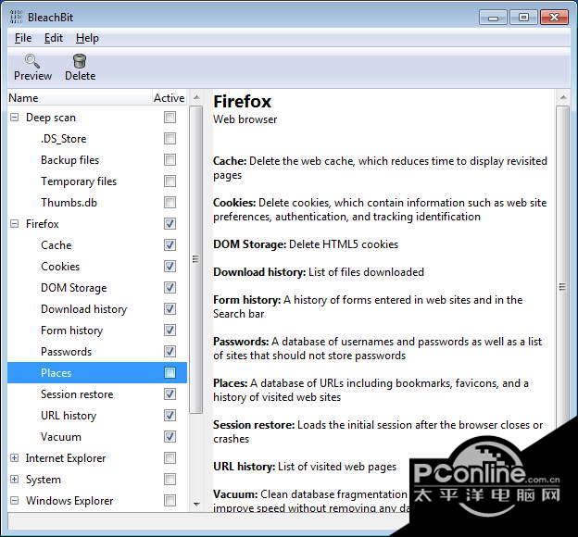Click the BleachBit title bar app icon

16,18
